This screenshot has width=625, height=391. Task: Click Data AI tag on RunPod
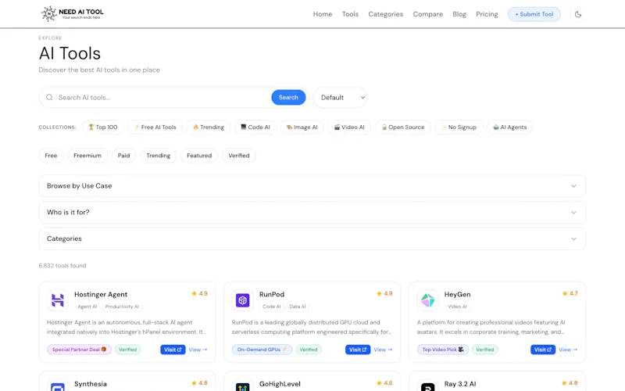tap(298, 307)
